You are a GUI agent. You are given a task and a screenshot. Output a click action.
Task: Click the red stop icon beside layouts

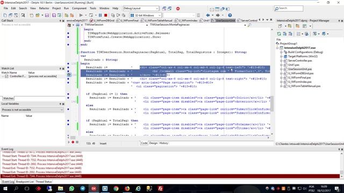(x=178, y=9)
